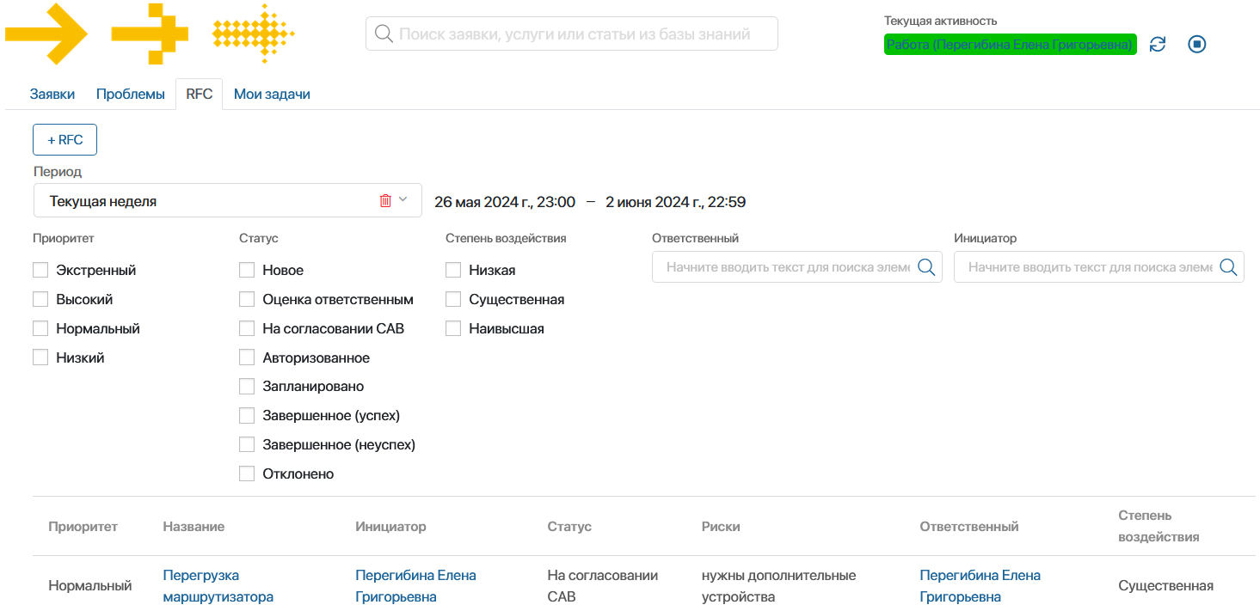The image size is (1260, 611).
Task: Click magnifier icon in Ответственный field
Action: [x=926, y=267]
